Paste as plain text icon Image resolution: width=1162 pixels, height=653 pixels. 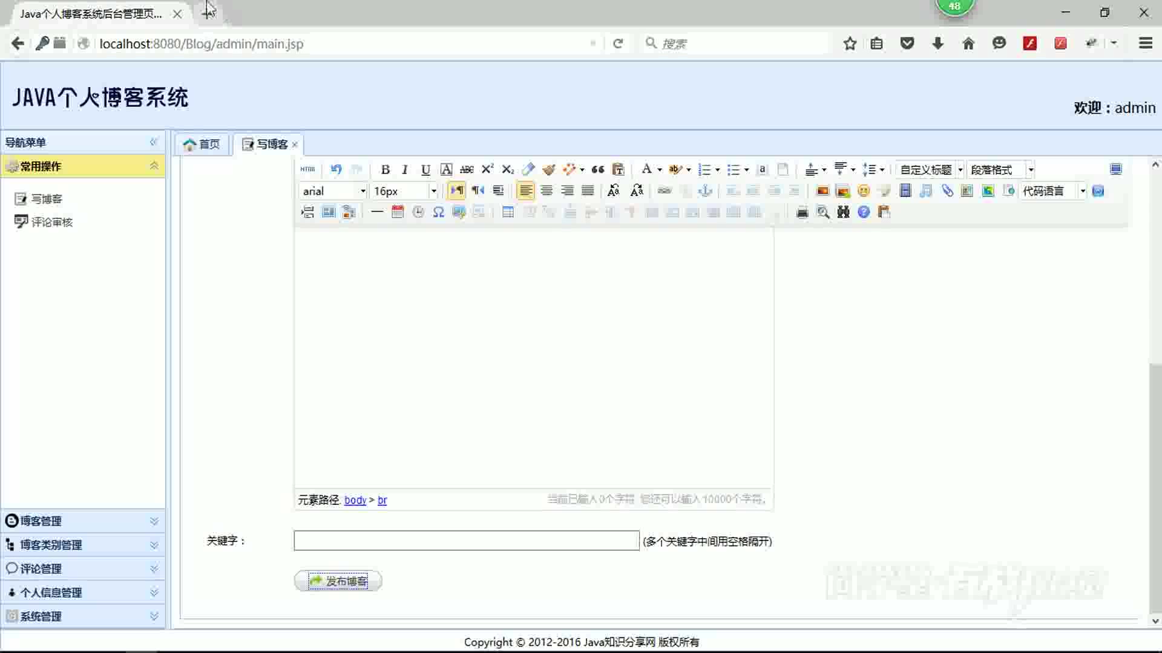click(x=618, y=169)
